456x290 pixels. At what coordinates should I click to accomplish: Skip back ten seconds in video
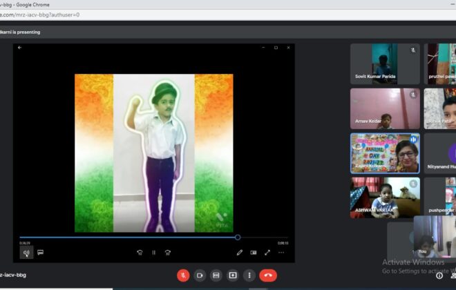point(140,253)
